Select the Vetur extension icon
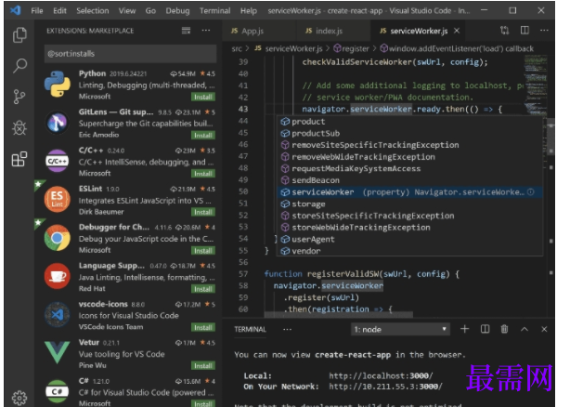This screenshot has width=570, height=407. pos(58,352)
